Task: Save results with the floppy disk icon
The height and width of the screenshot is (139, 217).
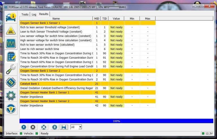Action: click(64, 127)
